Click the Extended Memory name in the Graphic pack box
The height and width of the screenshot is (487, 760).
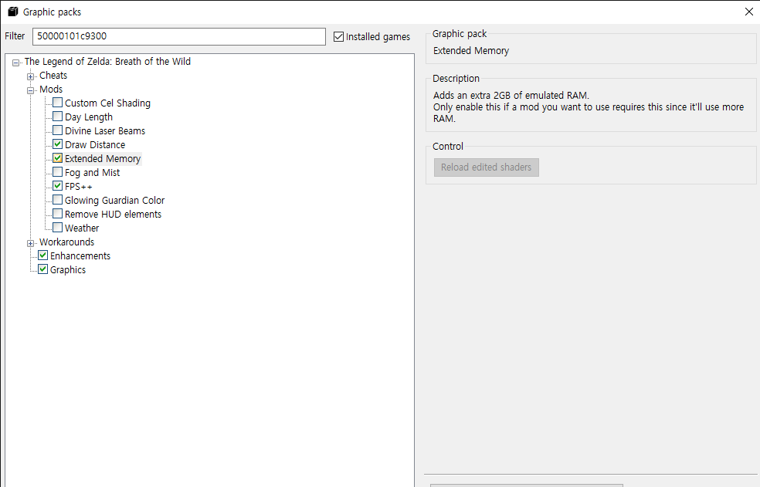pos(471,51)
